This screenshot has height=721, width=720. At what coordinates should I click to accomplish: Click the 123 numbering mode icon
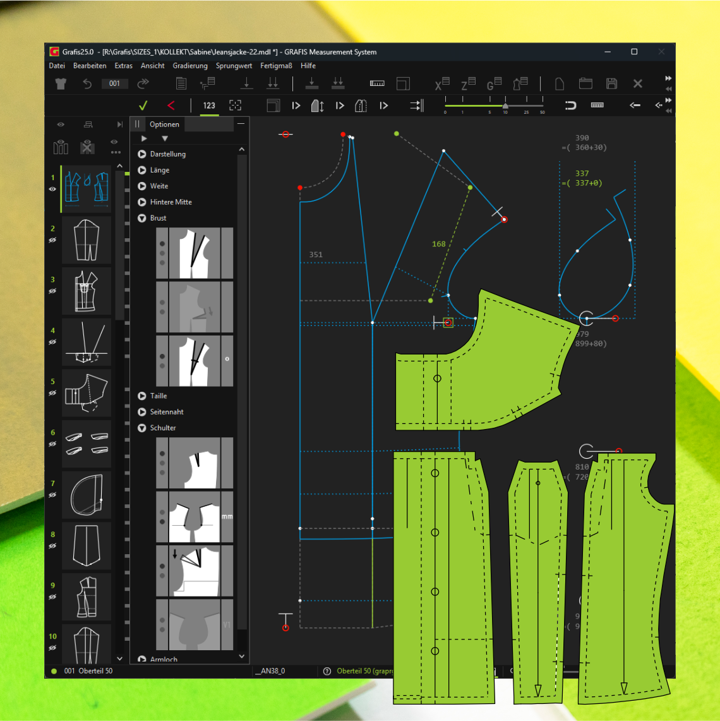pyautogui.click(x=209, y=106)
